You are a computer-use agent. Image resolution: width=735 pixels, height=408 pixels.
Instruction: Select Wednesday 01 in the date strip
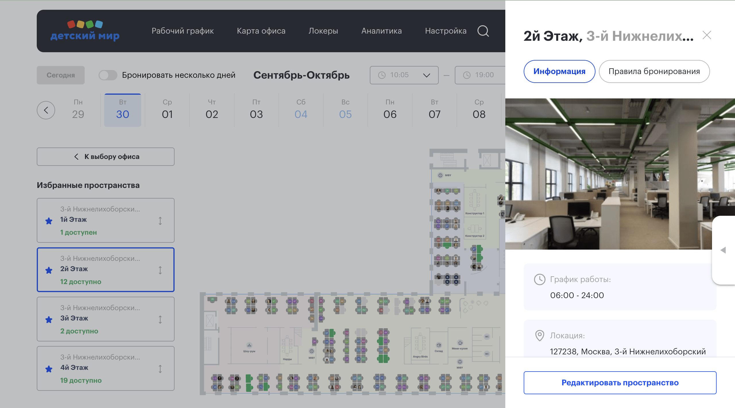click(167, 110)
